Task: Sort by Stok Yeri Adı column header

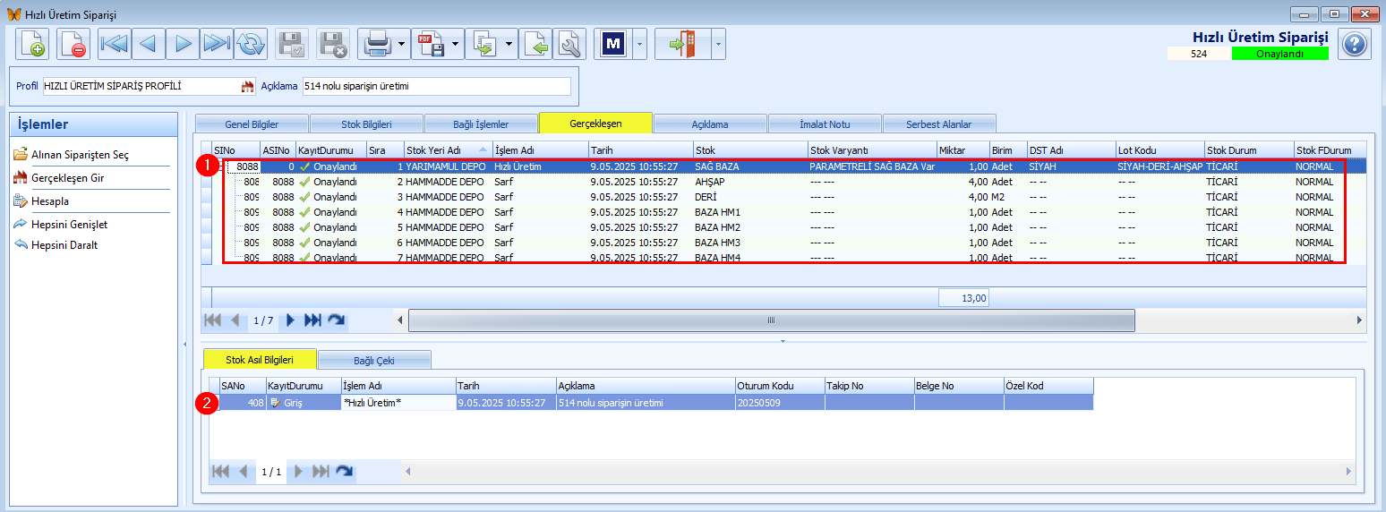Action: pyautogui.click(x=447, y=149)
